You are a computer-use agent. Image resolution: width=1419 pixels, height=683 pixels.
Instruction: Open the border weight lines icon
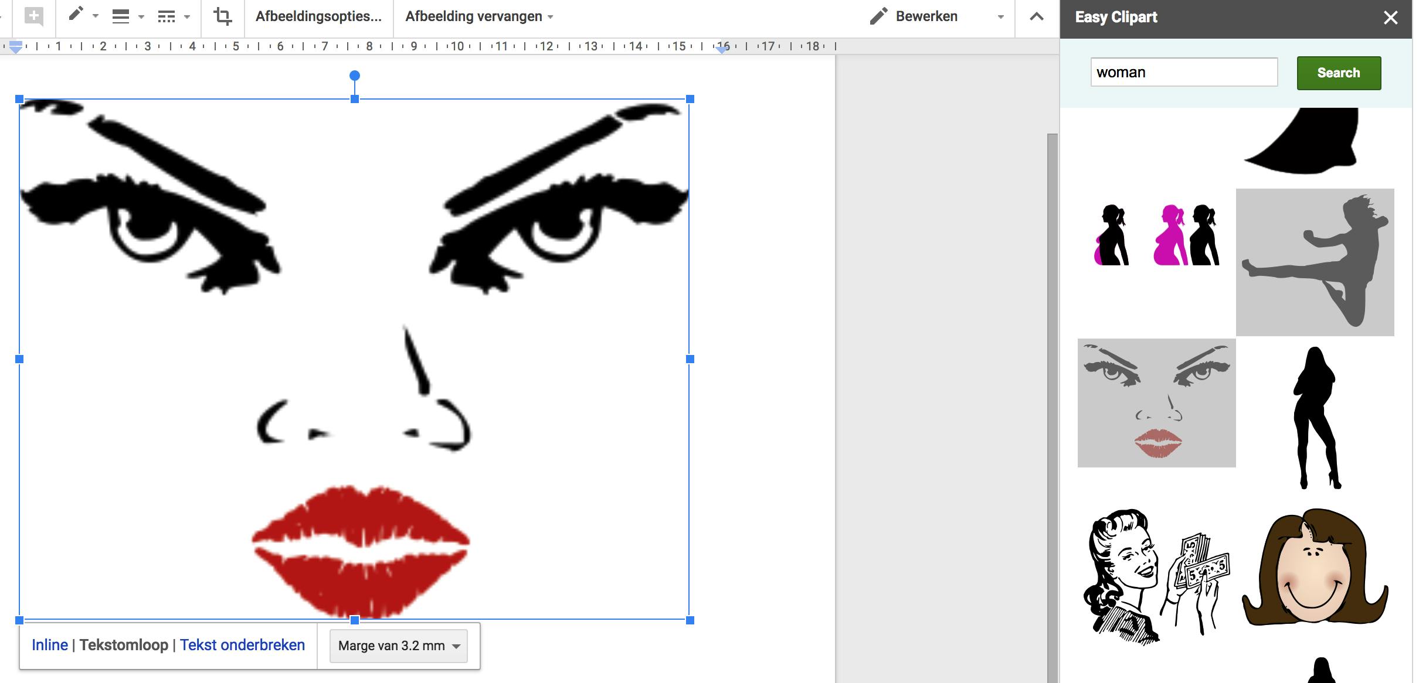121,17
